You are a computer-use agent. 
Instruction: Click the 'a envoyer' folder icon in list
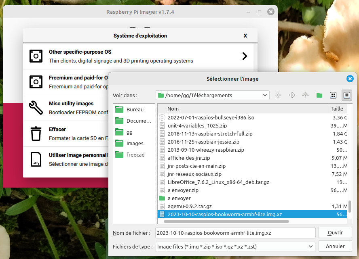click(162, 198)
